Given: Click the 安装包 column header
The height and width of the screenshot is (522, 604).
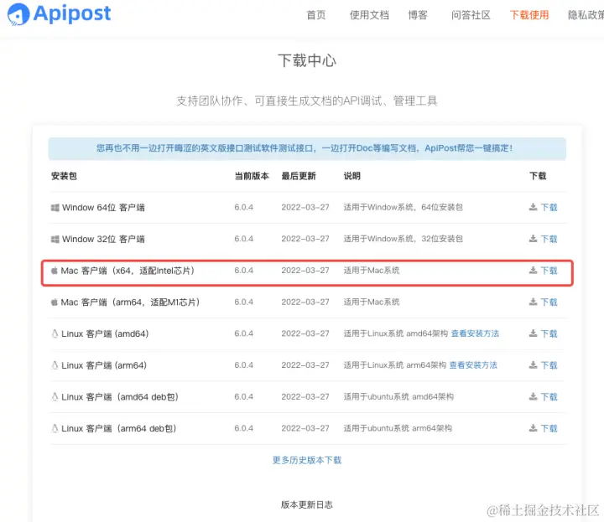Looking at the screenshot, I should click(x=64, y=176).
